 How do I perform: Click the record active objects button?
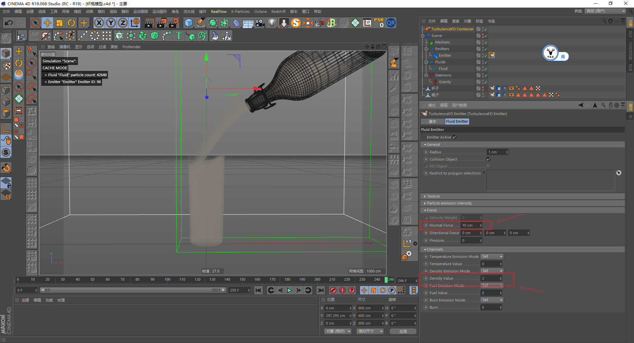(x=333, y=290)
